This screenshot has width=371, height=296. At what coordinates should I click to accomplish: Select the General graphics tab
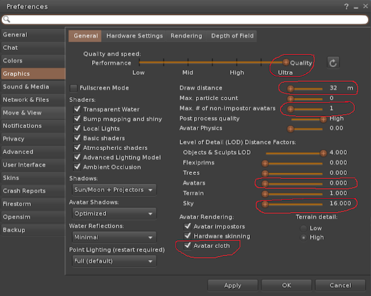pos(85,36)
